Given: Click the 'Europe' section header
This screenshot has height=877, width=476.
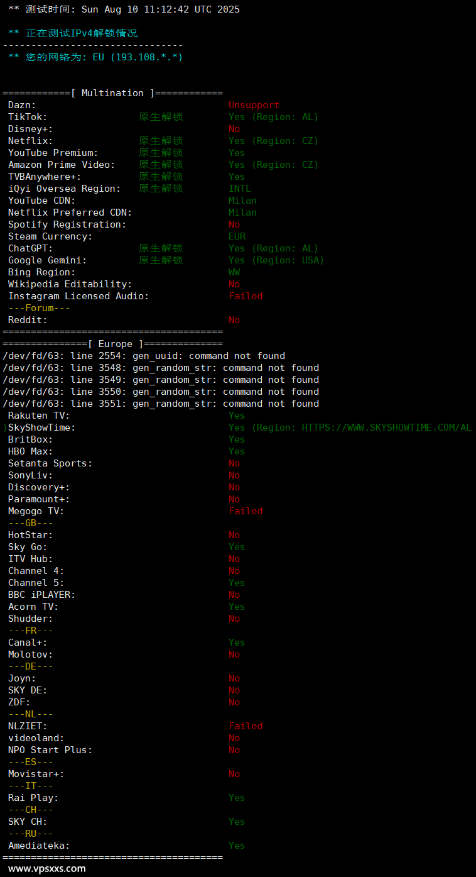Looking at the screenshot, I should point(113,344).
